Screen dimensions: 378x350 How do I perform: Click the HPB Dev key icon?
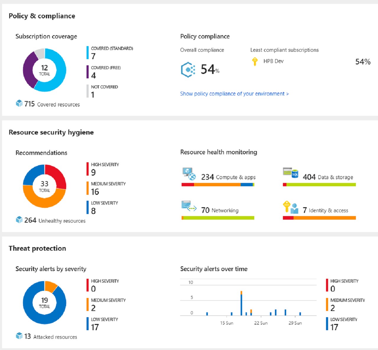click(255, 61)
